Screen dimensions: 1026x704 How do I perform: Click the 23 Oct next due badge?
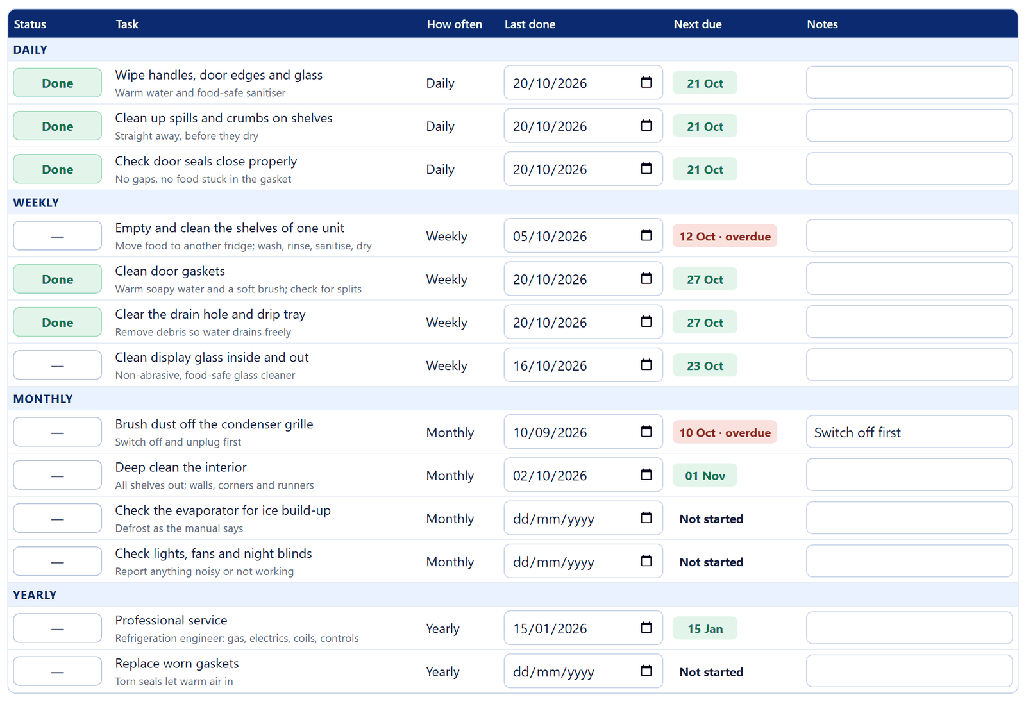(705, 365)
